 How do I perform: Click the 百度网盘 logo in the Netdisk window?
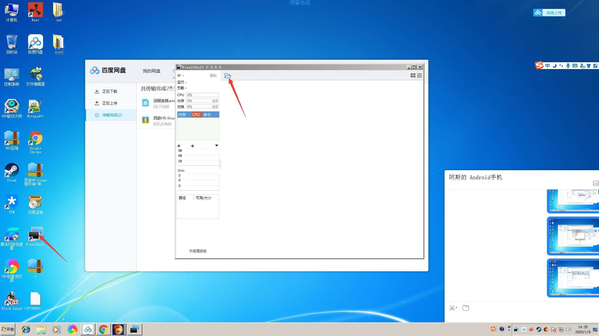(x=108, y=70)
